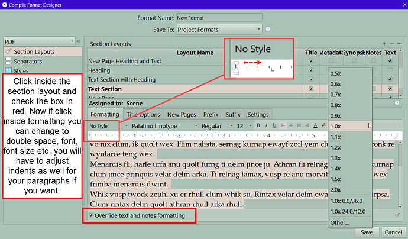Choose 2.0x line spacing
The width and height of the screenshot is (408, 239).
pyautogui.click(x=350, y=190)
